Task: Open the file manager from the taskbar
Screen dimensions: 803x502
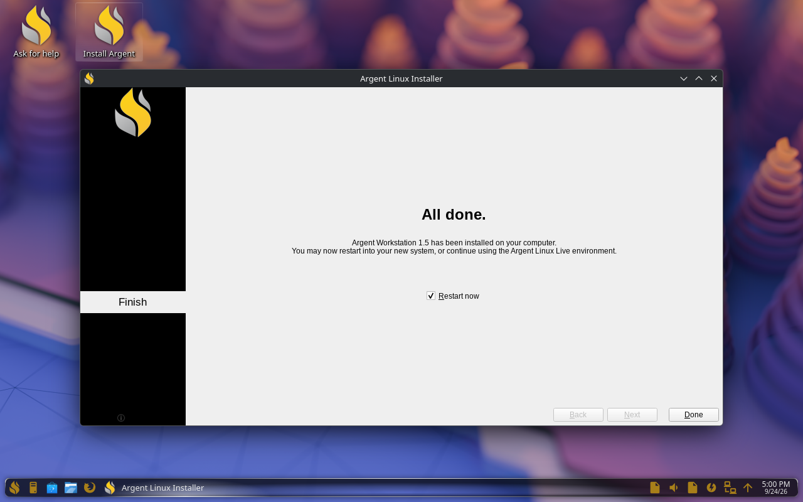Action: point(71,488)
